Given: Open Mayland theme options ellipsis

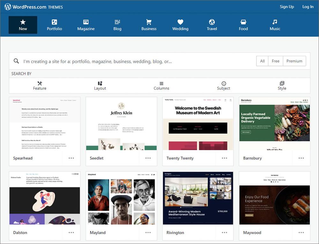Looking at the screenshot, I should tap(148, 233).
